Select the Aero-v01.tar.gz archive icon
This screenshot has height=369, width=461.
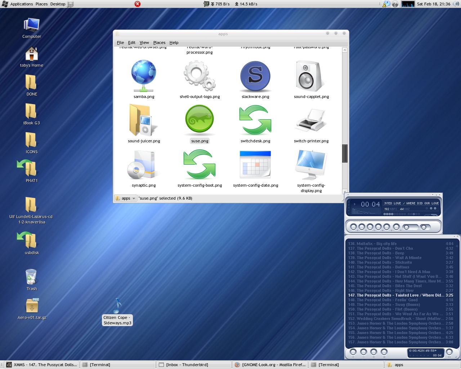(x=32, y=306)
